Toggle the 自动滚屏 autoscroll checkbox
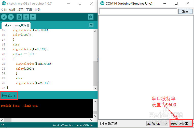The width and height of the screenshot is (194, 128). (102, 124)
